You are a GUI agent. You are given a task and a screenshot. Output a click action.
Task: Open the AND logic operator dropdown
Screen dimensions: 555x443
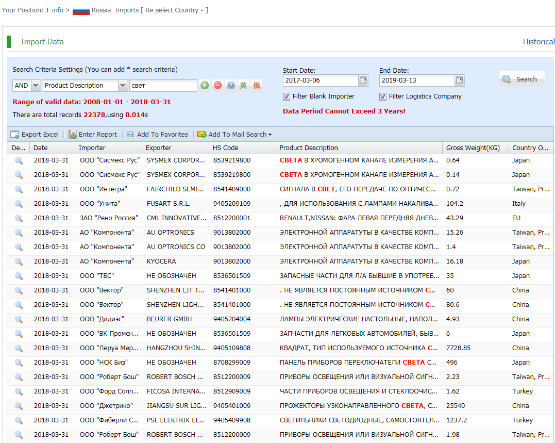(x=36, y=86)
